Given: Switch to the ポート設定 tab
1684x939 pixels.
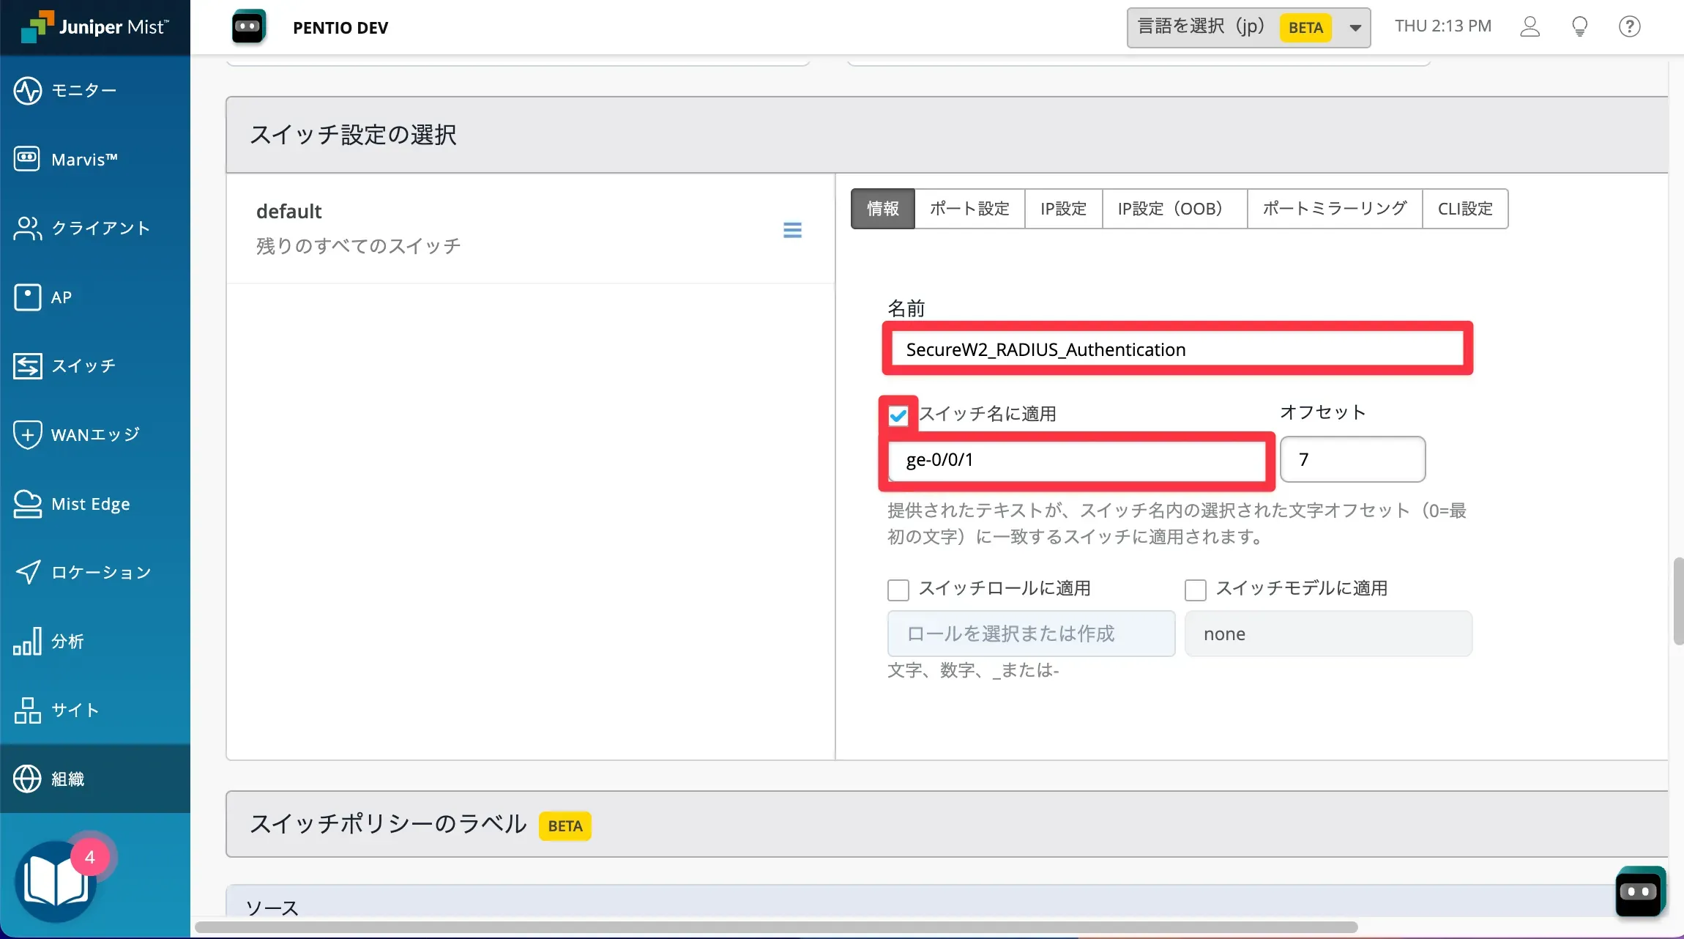Looking at the screenshot, I should pyautogui.click(x=969, y=209).
